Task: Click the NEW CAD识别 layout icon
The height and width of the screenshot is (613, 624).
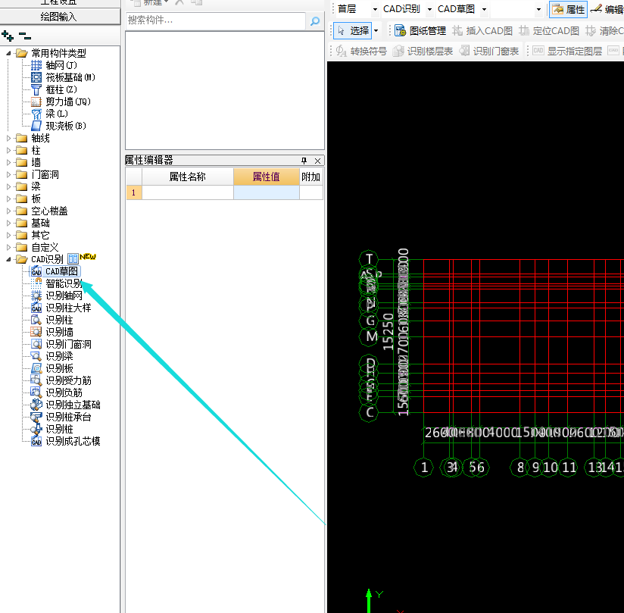Action: 73,259
